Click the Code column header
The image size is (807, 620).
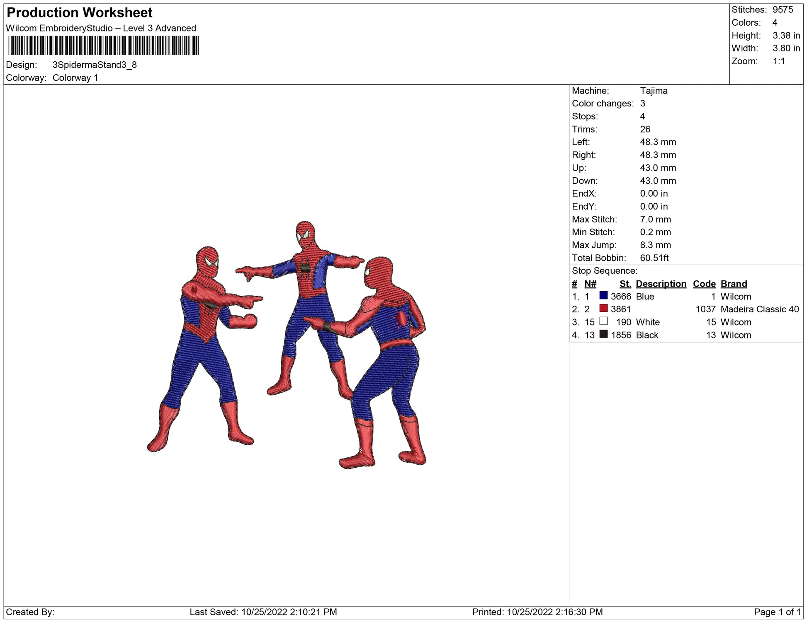(704, 284)
